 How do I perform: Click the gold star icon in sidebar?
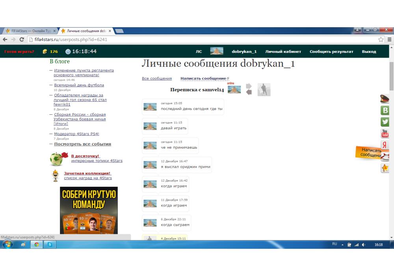(385, 168)
